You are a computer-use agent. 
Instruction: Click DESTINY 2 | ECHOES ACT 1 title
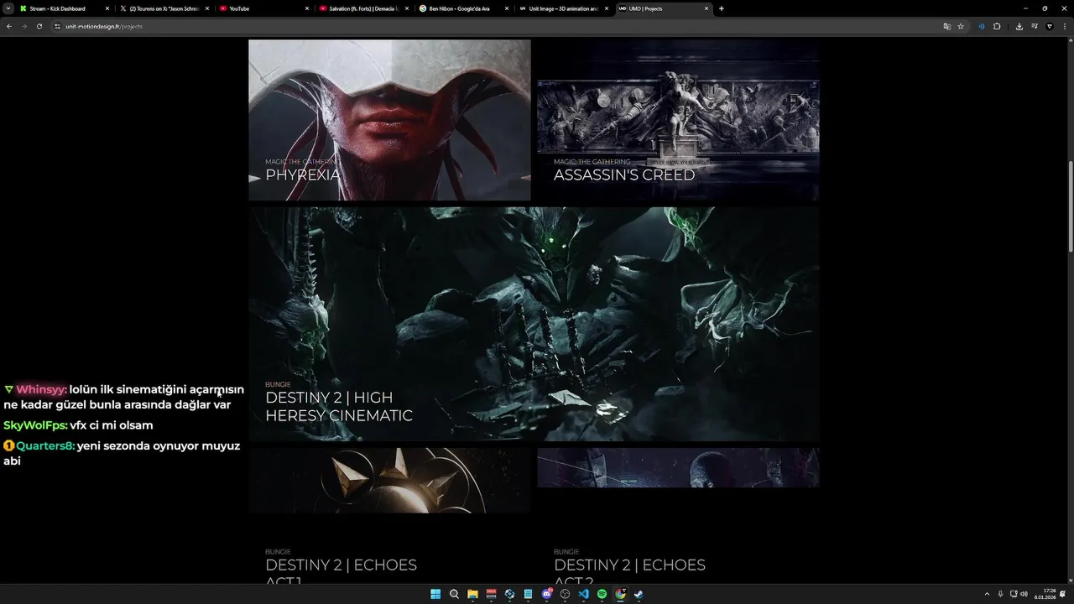click(x=341, y=573)
